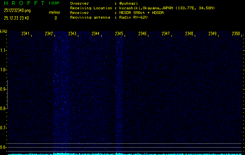Click the 0.9 frequency axis label

click(x=3, y=89)
